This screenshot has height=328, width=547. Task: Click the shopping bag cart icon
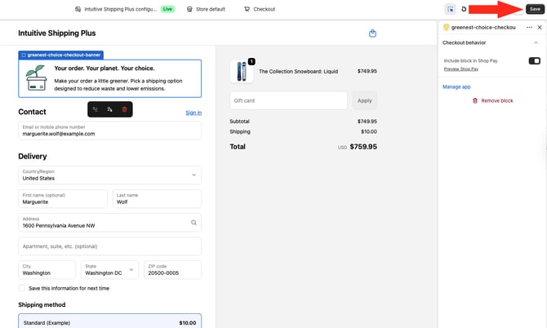coord(372,33)
